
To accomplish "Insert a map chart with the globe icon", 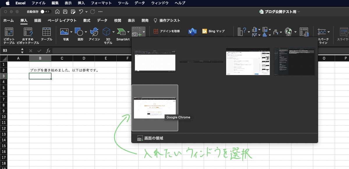I will coord(288,31).
